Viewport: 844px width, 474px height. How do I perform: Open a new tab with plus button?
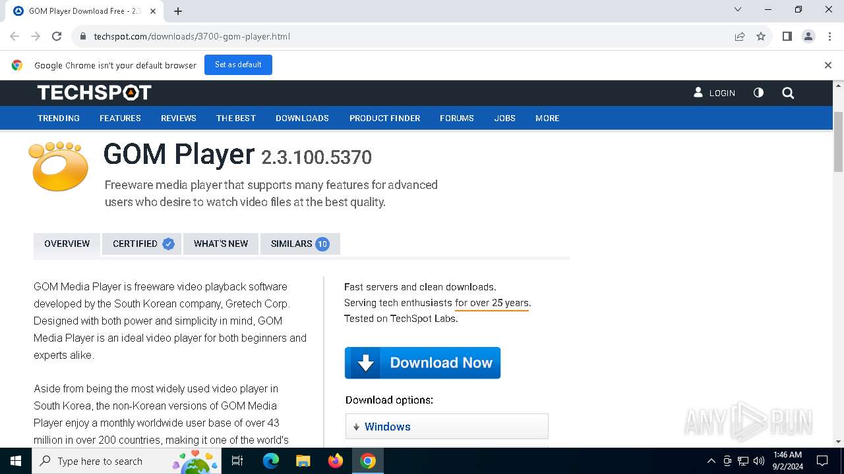coord(178,11)
